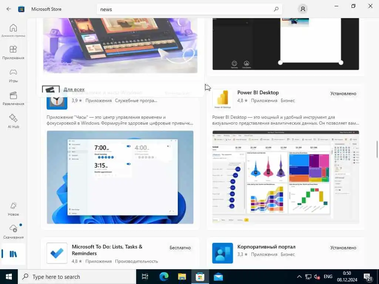
Task: Click the Бизнес category under Power BI Desktop
Action: [x=288, y=101]
